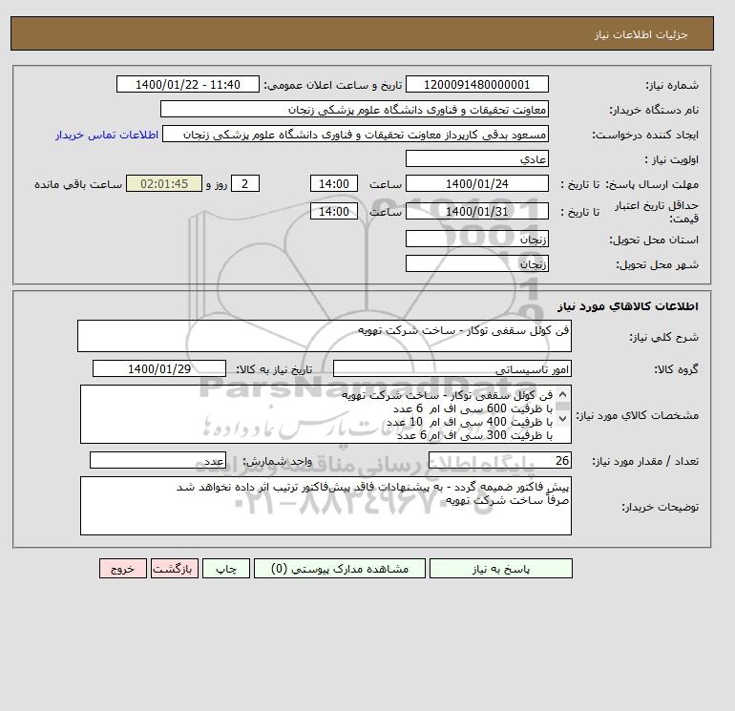735x711 pixels.
Task: Click header جزئیات اطلاعات نیاز
Action: tap(640, 35)
